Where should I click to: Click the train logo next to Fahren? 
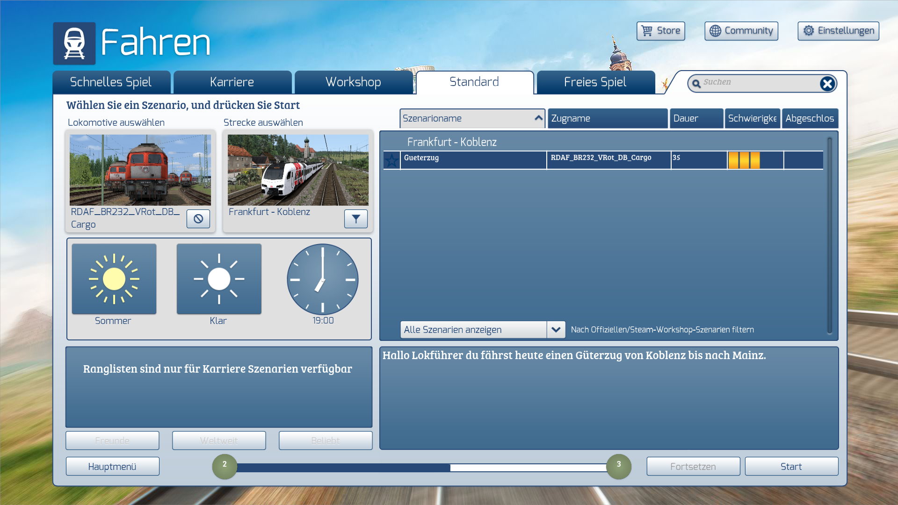coord(74,43)
